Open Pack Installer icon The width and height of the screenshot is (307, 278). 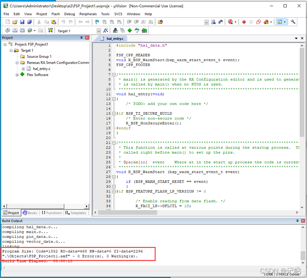pyautogui.click(x=144, y=30)
